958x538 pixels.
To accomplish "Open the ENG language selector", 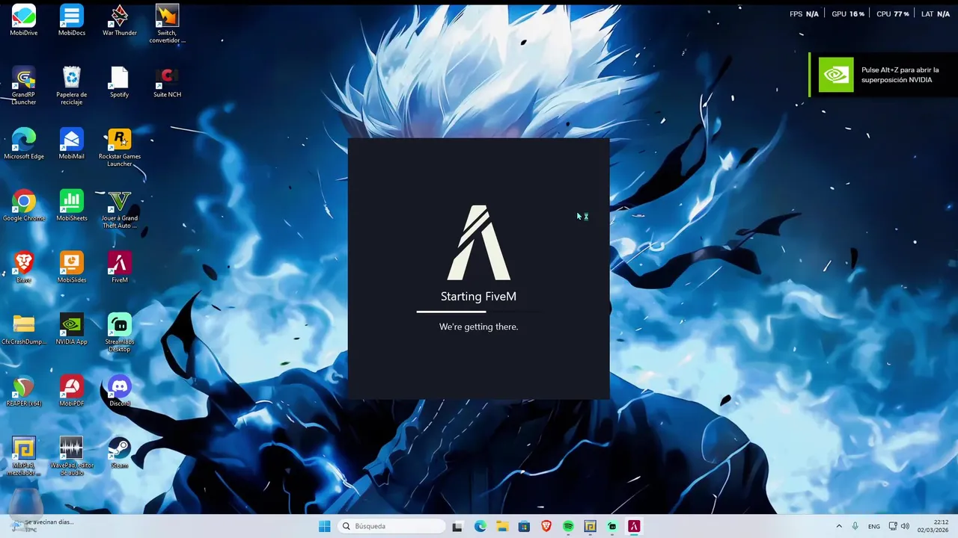I will click(x=874, y=526).
